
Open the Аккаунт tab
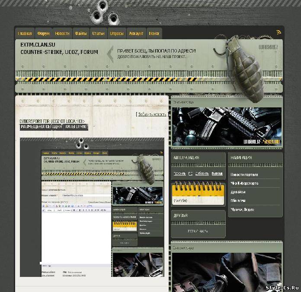[136, 33]
